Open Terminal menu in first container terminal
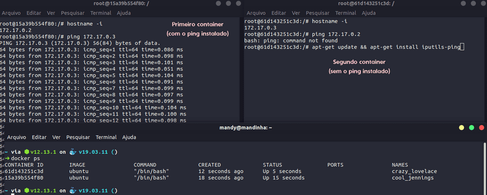Viewport: 487px width, 195px height. 100,13
